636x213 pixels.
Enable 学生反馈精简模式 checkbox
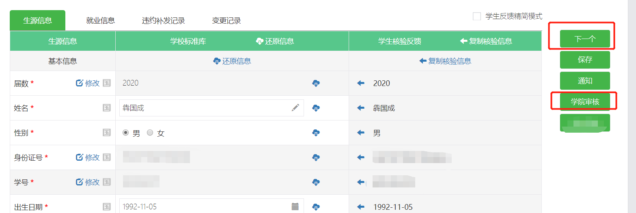pos(477,16)
